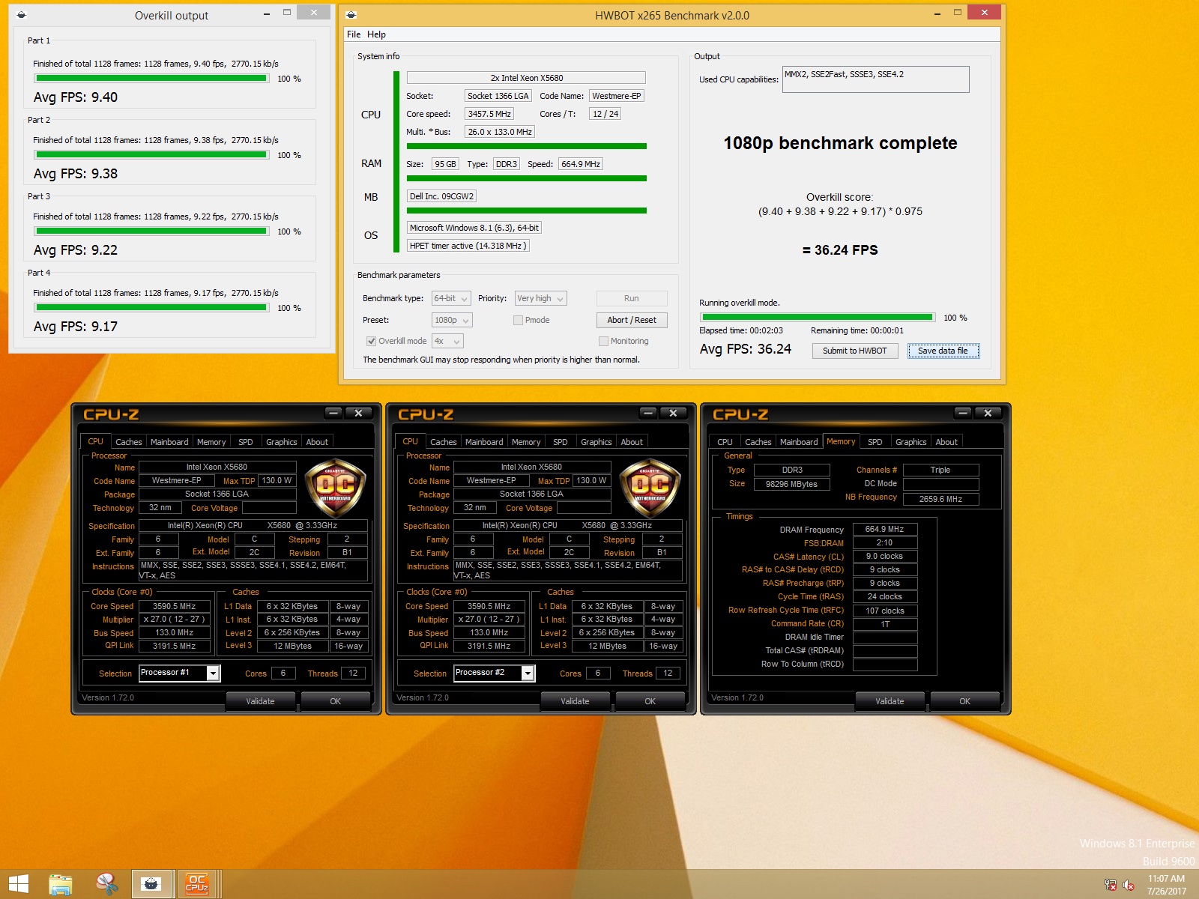The height and width of the screenshot is (899, 1199).
Task: Click DRAM Frequency 664.9 MHz value
Action: 885,529
